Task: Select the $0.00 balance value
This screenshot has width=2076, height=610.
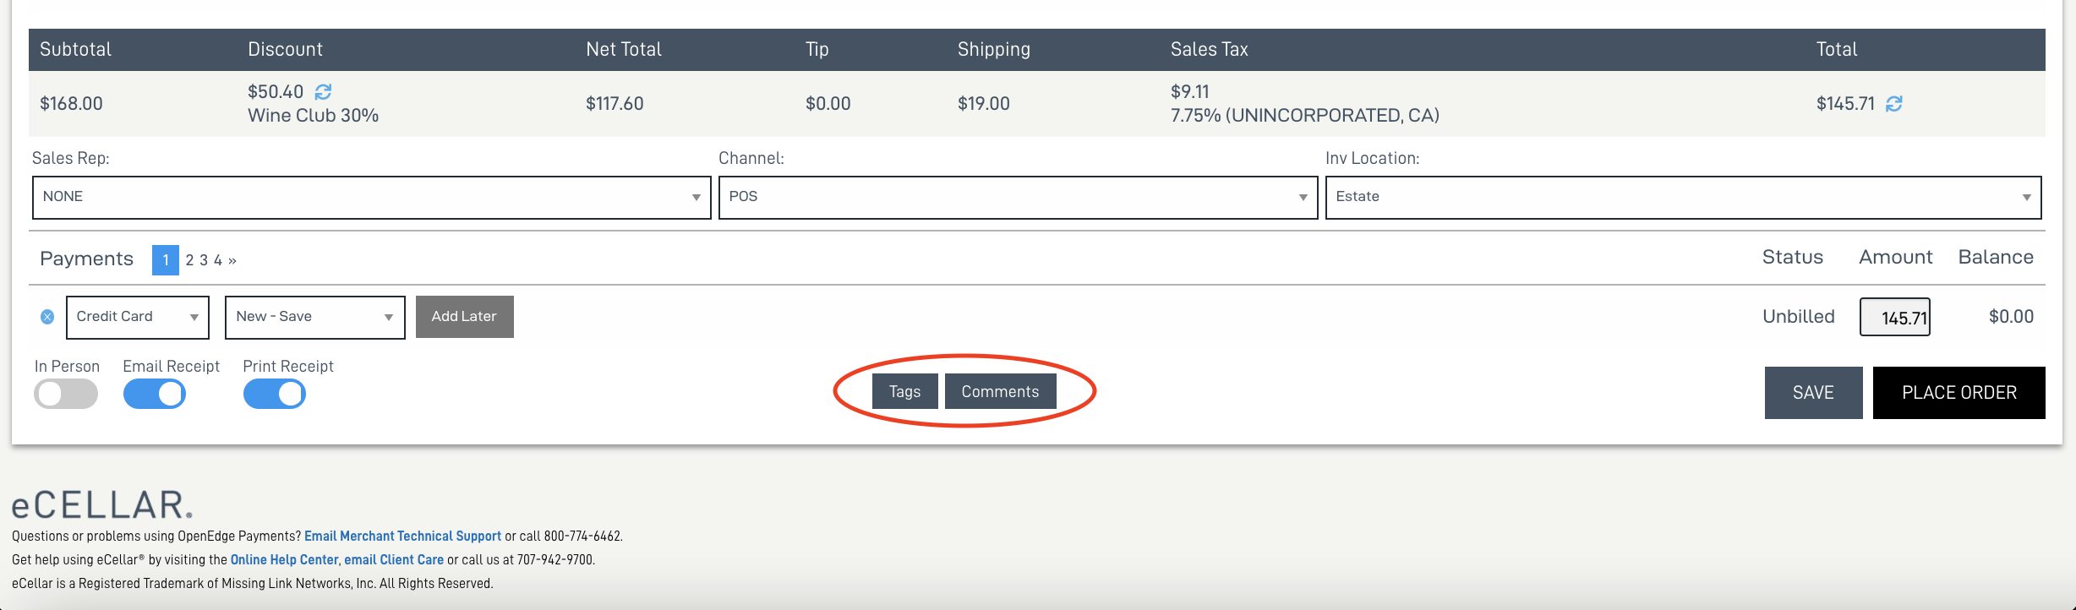Action: click(x=2011, y=316)
